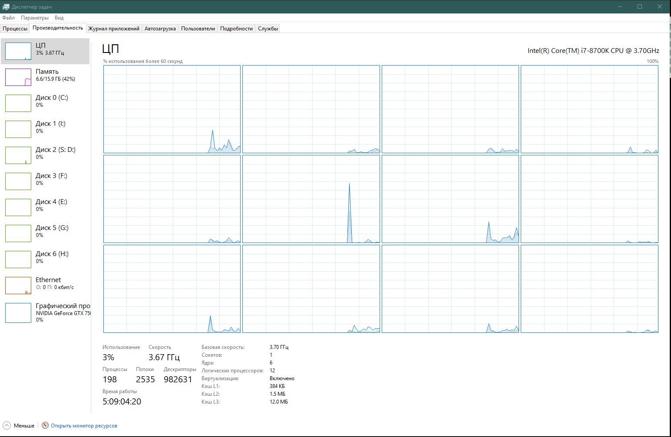Click the uptime value 5:09:04:20
Viewport: 671px width, 437px height.
coord(122,401)
